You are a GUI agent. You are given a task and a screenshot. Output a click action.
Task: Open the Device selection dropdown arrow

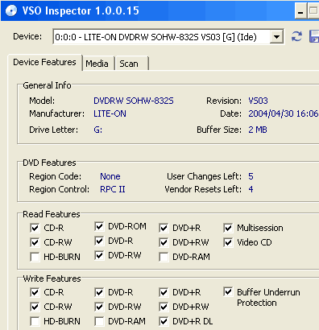(276, 37)
